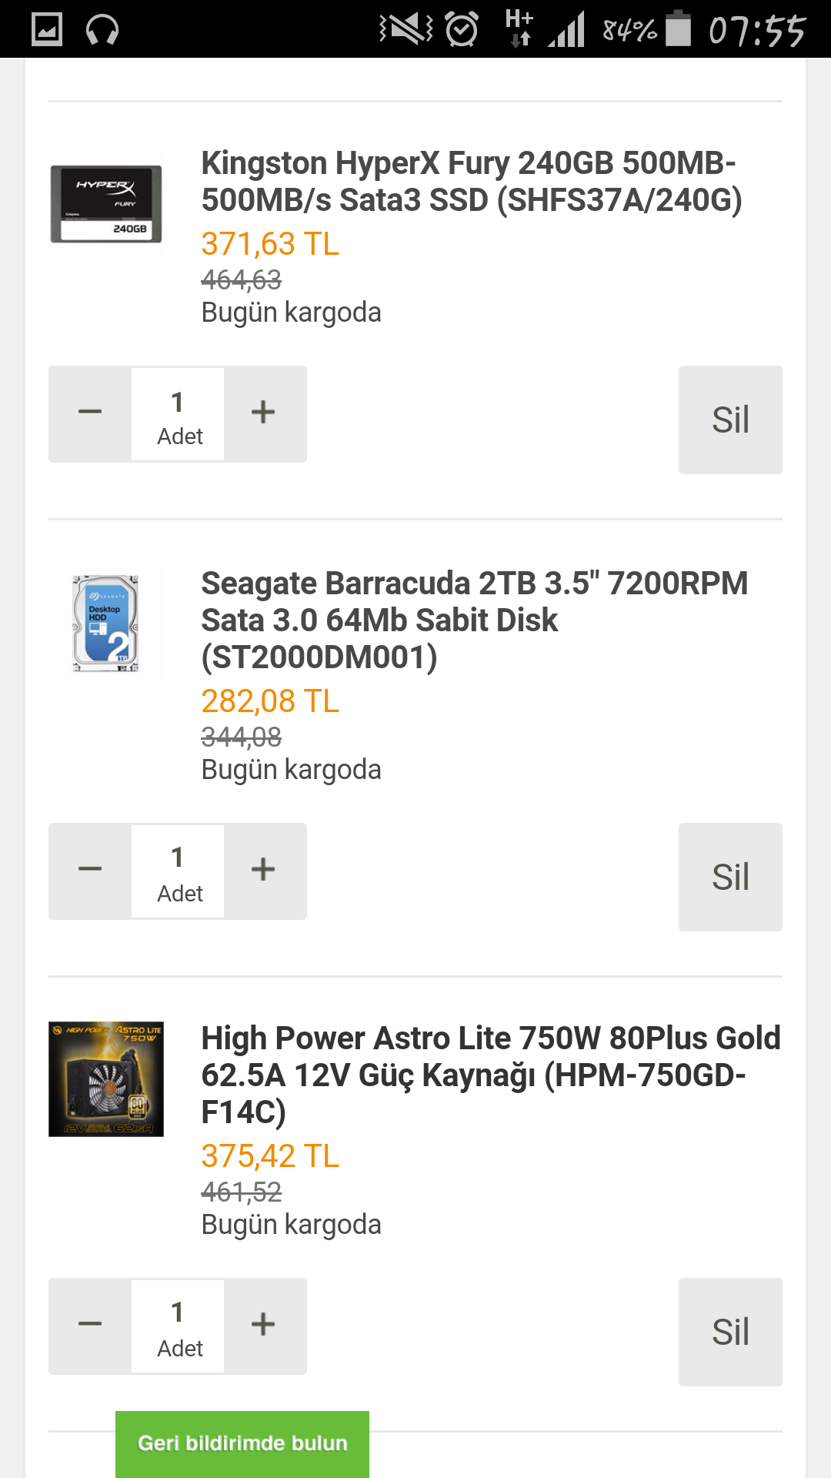The width and height of the screenshot is (831, 1478).
Task: Decrease Seagate Barracuda quantity with minus
Action: [90, 871]
